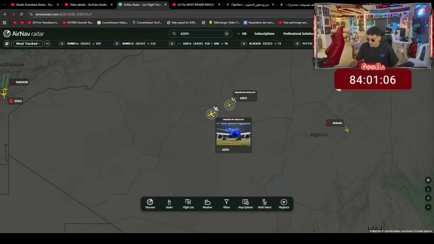
Task: Open the Radio panel
Action: pos(169,204)
